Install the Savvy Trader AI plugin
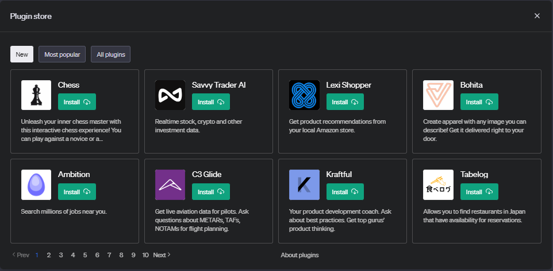 [x=211, y=102]
